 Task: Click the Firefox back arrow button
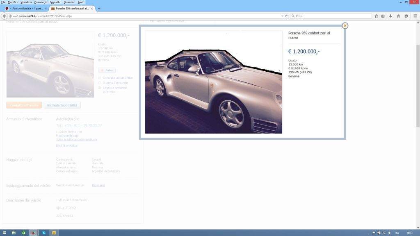[4, 16]
